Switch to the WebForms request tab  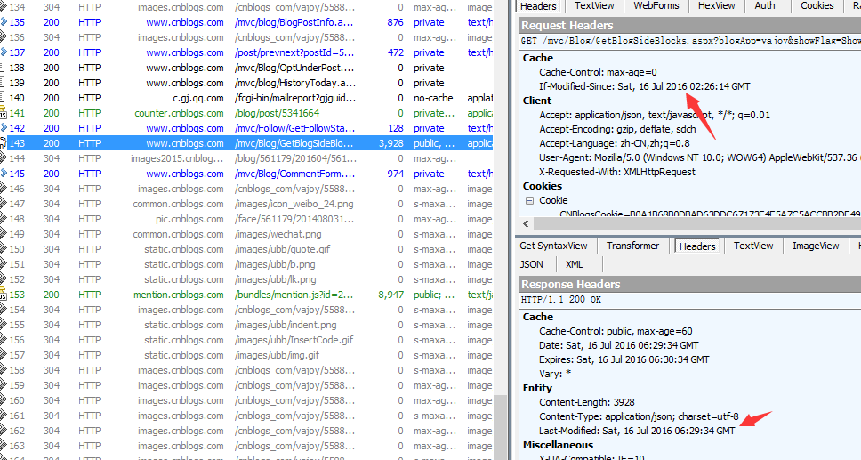coord(658,6)
